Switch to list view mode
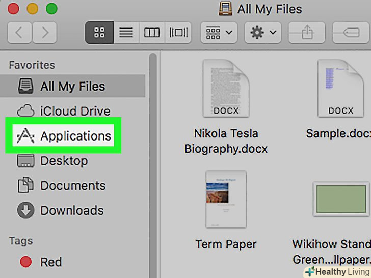 tap(125, 33)
